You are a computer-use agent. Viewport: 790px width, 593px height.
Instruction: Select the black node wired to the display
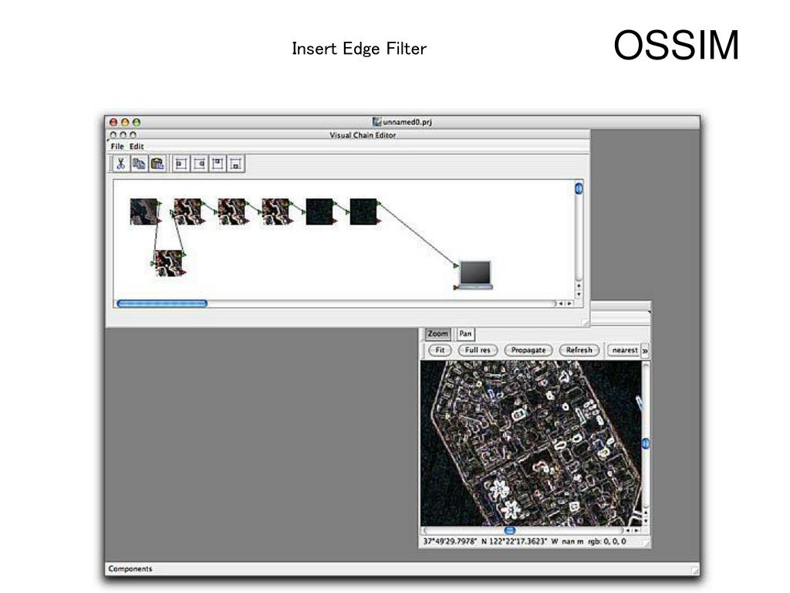(x=363, y=212)
